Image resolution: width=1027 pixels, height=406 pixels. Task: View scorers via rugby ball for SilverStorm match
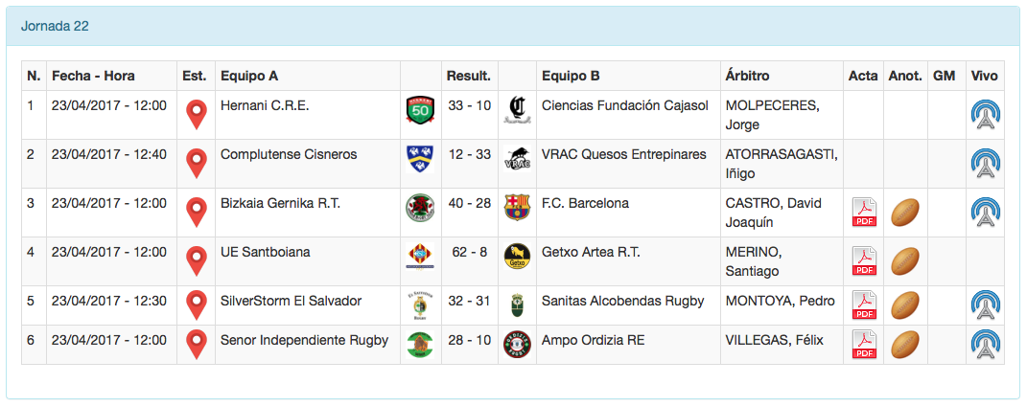[906, 306]
